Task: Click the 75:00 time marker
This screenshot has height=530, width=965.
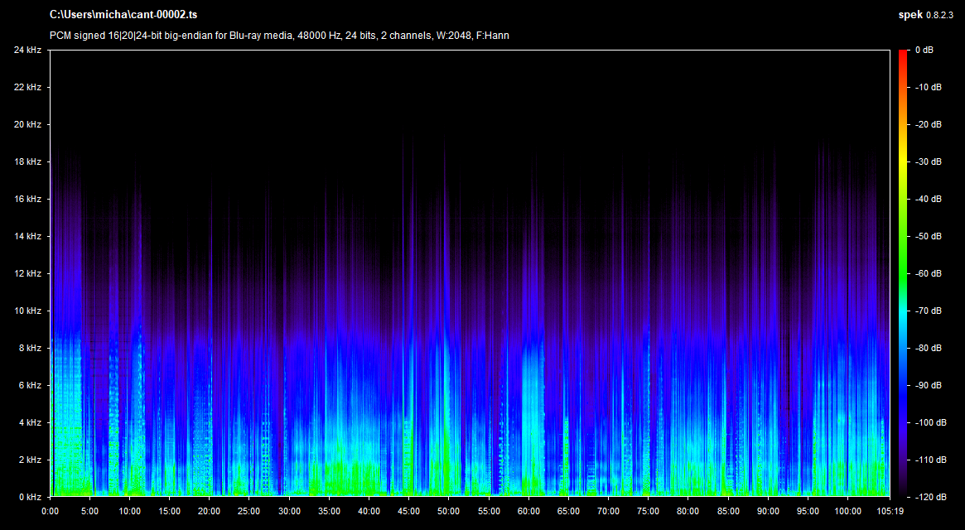Action: tap(647, 511)
